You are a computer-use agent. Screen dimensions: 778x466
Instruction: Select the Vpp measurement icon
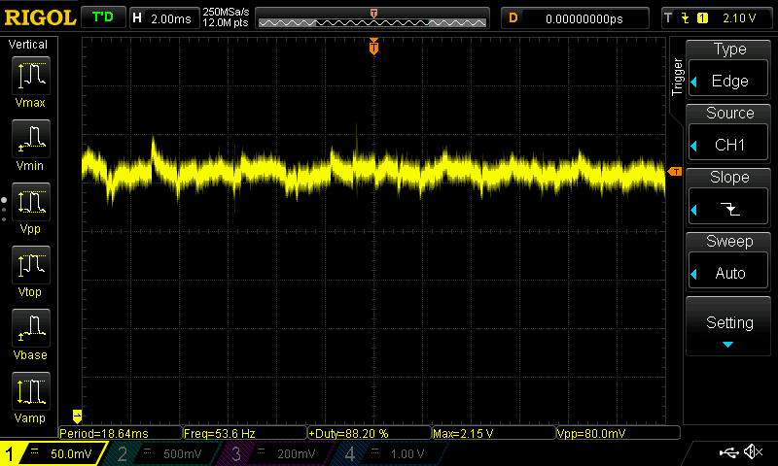[30, 202]
